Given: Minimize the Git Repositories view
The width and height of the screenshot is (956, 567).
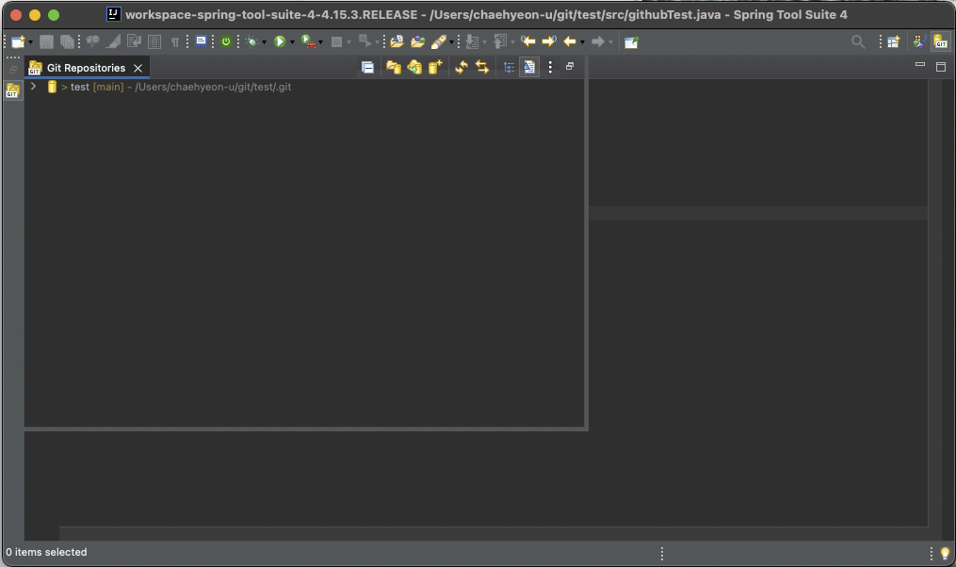Looking at the screenshot, I should tap(570, 66).
